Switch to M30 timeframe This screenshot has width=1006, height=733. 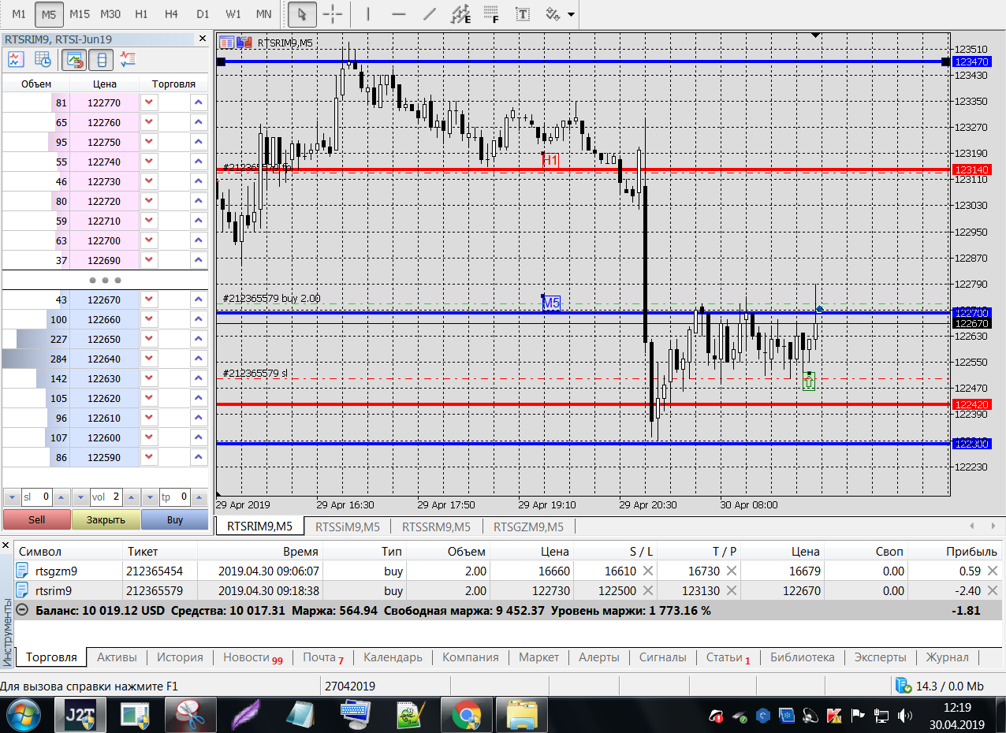(110, 14)
